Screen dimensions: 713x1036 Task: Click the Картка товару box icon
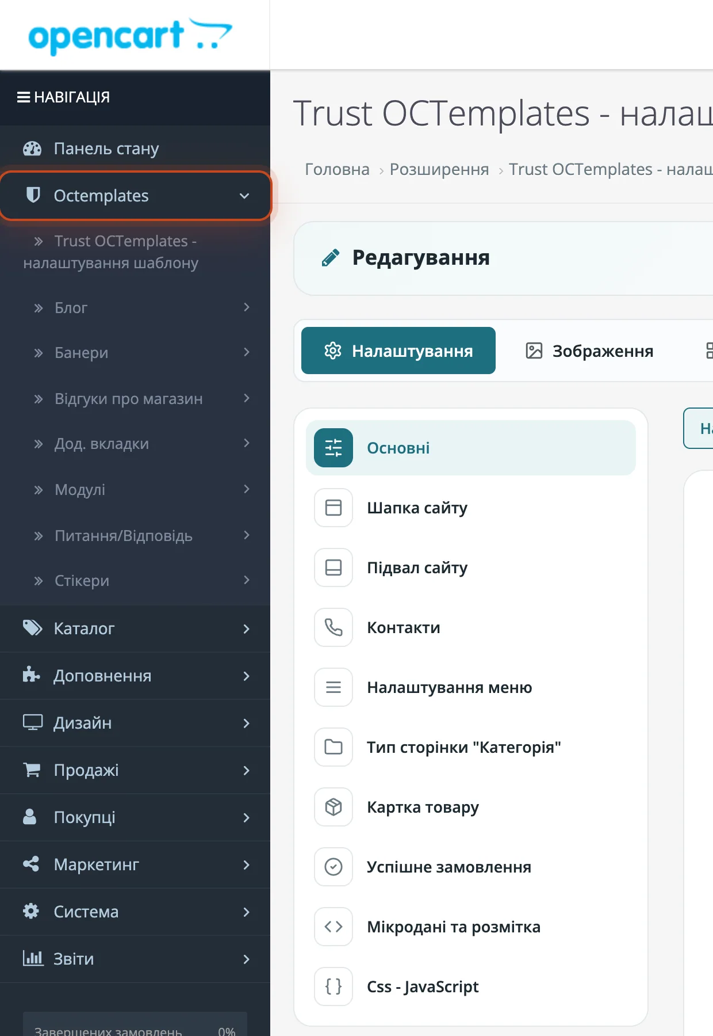coord(333,807)
